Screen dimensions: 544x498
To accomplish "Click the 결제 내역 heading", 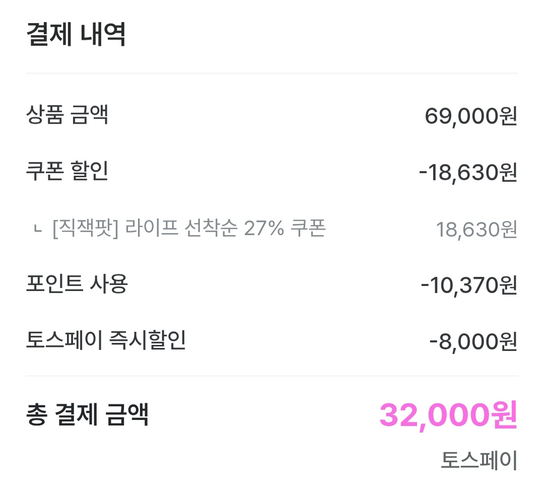I will coord(76,34).
